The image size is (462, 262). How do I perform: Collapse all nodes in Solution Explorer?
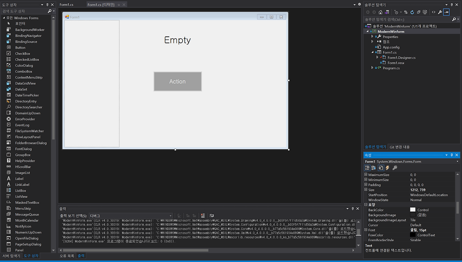(419, 12)
